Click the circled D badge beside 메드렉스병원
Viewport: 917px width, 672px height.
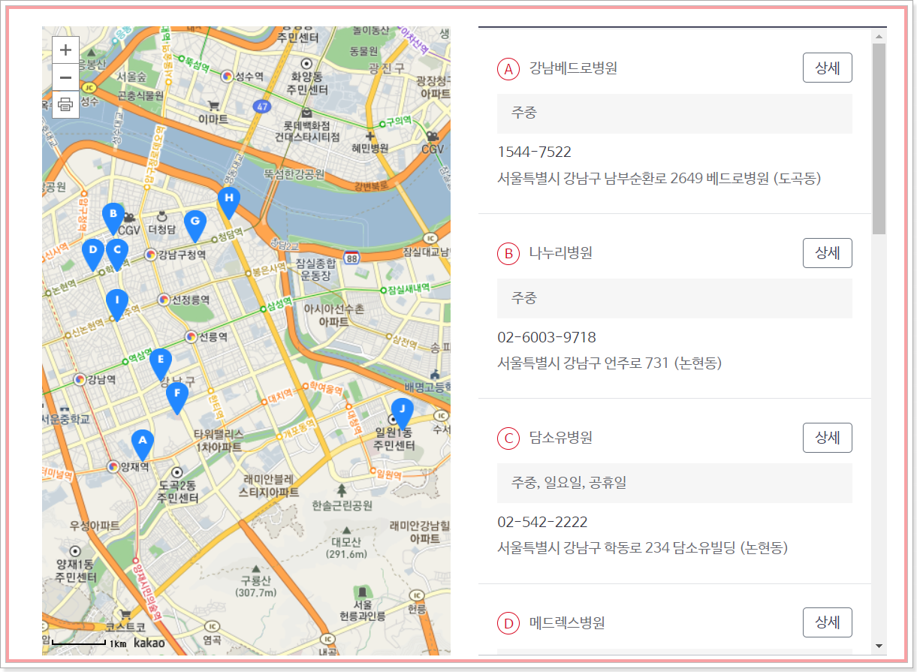508,622
